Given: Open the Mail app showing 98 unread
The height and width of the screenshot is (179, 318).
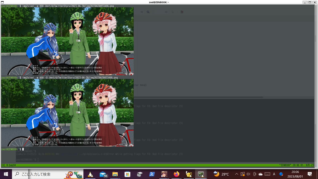Looking at the screenshot, I should [103, 174].
